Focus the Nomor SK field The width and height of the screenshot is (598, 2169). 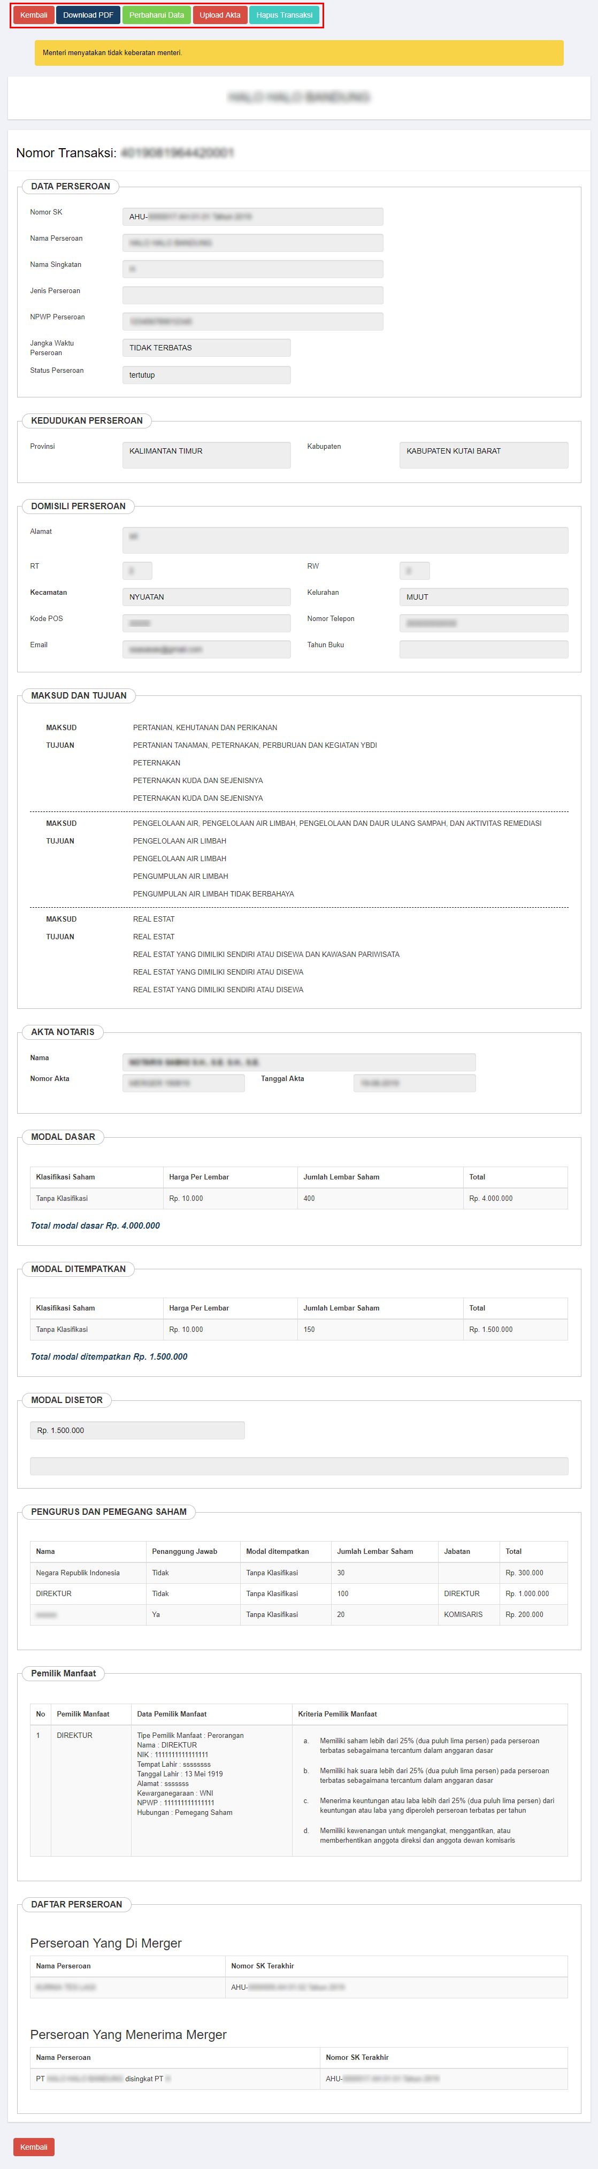[x=252, y=217]
